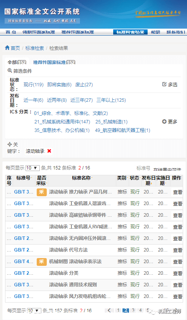Go to previous page using left arrow

[109, 310]
